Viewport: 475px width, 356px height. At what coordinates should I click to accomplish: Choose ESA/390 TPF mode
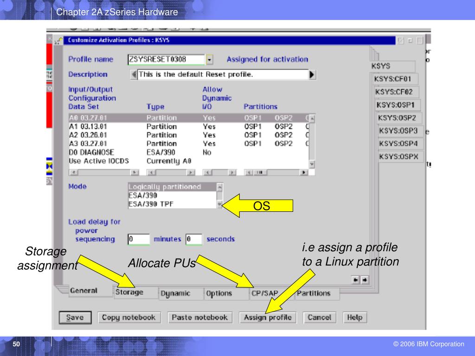coord(172,204)
